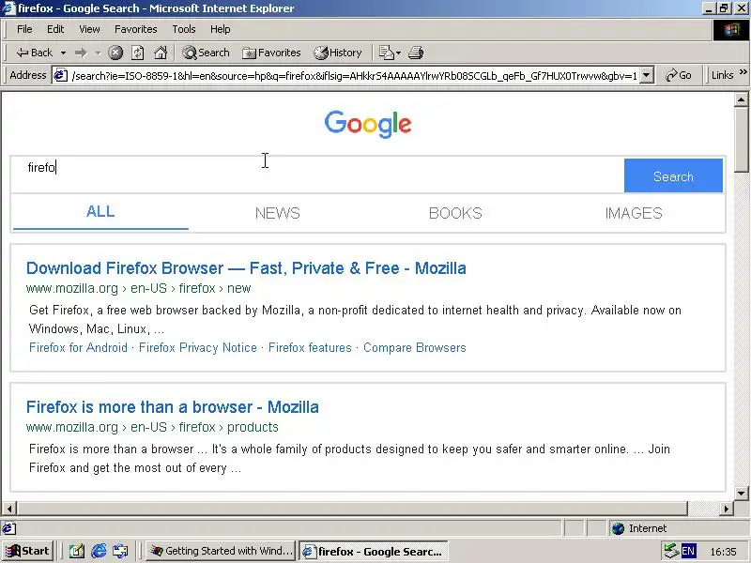
Task: Click the Edit page toolbar icon
Action: [386, 53]
